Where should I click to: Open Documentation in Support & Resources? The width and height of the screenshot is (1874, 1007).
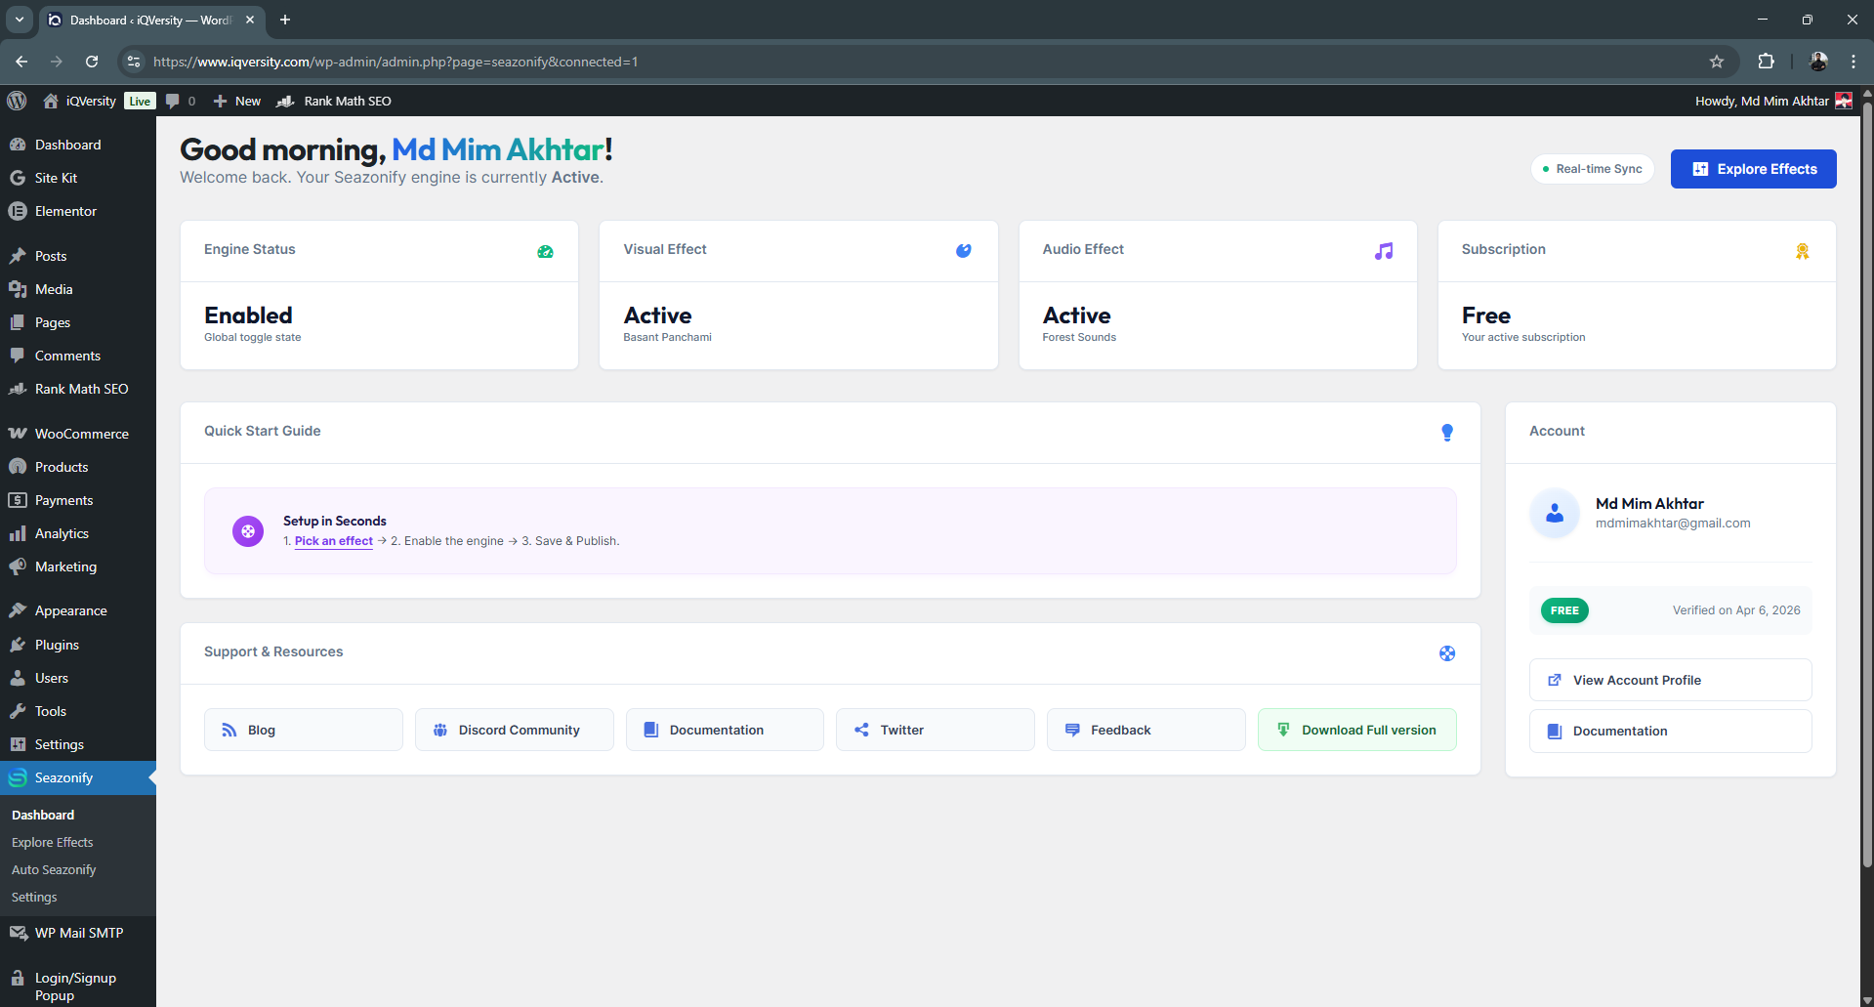click(725, 730)
